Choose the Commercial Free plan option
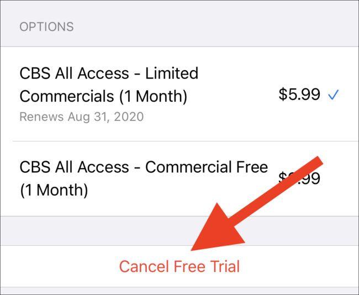This screenshot has width=359, height=295. click(x=179, y=178)
